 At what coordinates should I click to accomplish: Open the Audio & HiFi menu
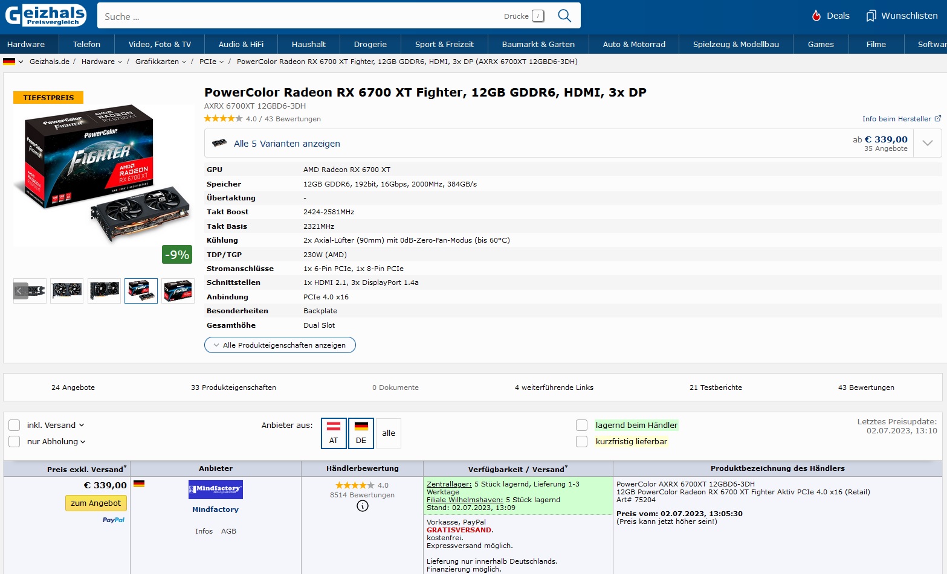point(241,44)
